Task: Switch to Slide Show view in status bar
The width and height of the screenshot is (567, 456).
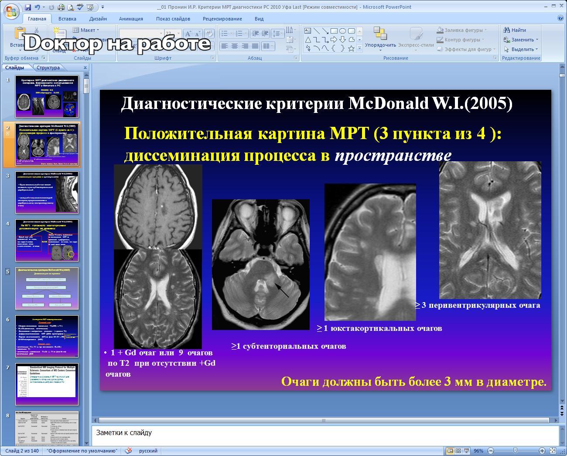Action: 467,451
